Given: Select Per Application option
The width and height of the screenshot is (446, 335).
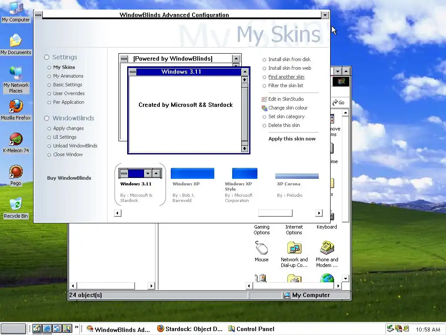Looking at the screenshot, I should 68,102.
